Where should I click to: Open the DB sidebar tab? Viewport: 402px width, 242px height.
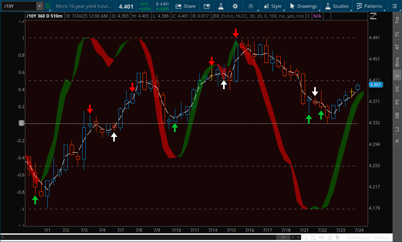[397, 115]
